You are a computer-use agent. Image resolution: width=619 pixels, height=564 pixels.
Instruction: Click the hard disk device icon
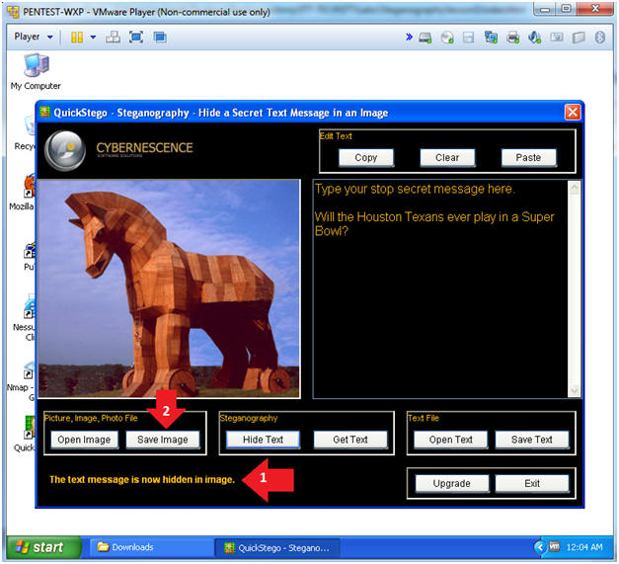(426, 38)
